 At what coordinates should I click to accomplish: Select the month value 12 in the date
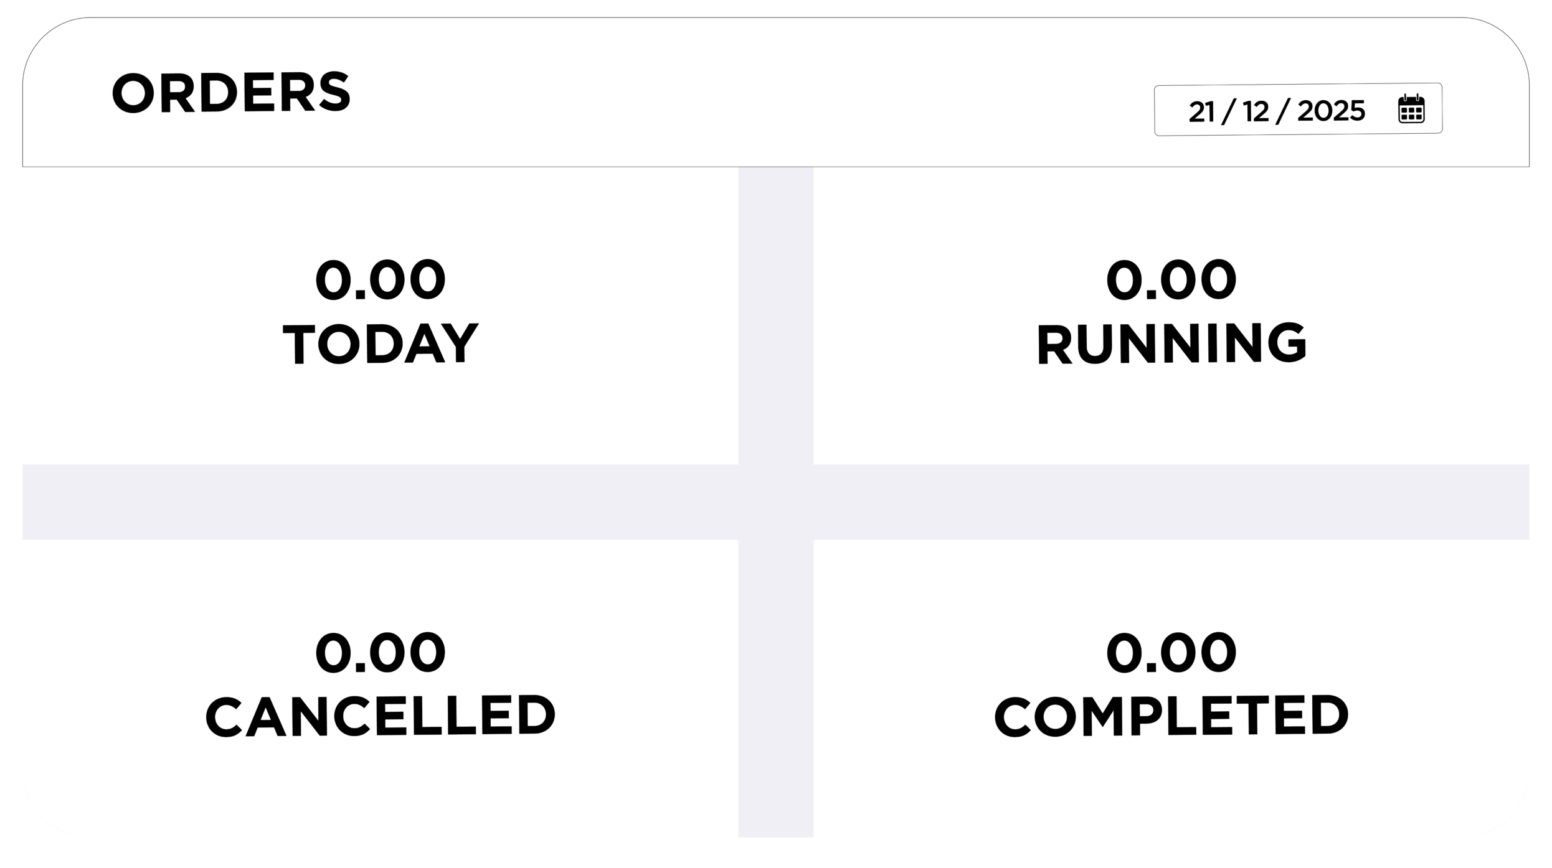[x=1256, y=111]
